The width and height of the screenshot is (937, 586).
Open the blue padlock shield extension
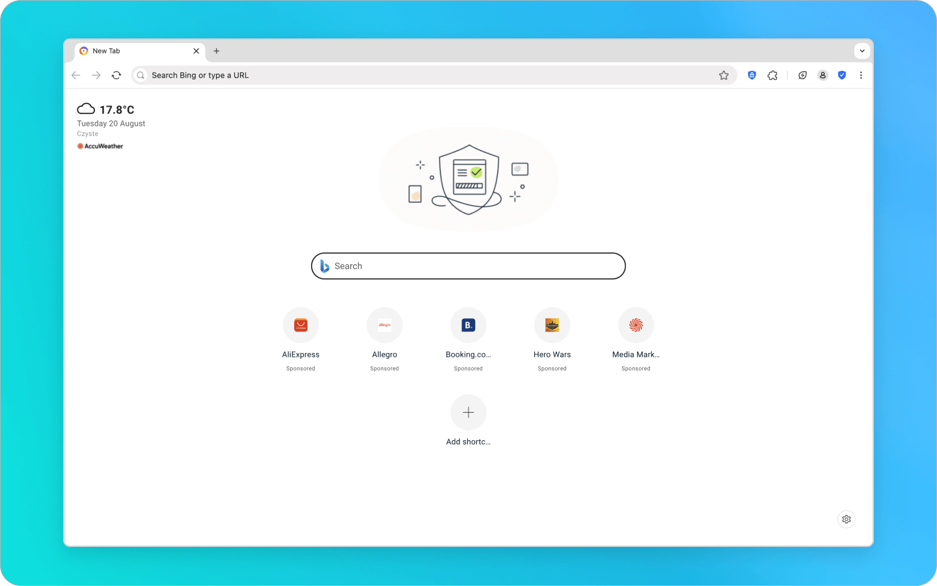point(752,76)
